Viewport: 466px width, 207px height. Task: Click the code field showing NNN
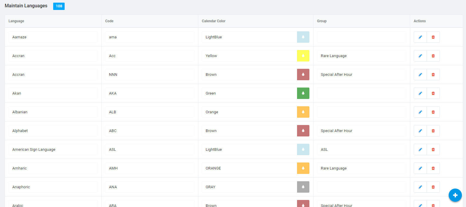150,75
